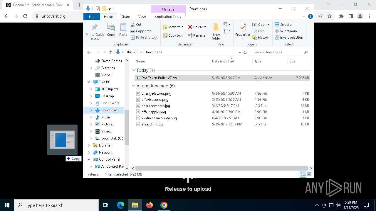
Task: Open the taskbar Task View
Action: click(x=106, y=205)
